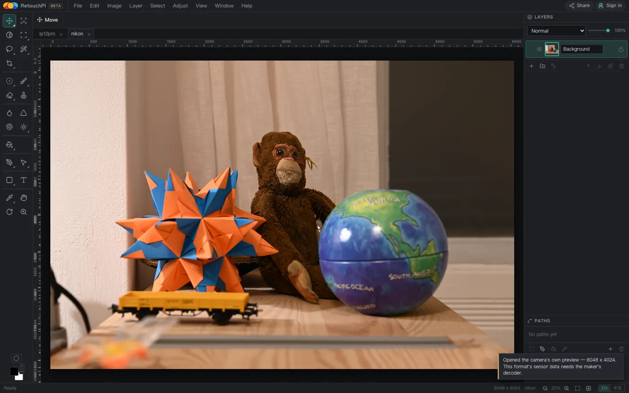This screenshot has height=393, width=629.
Task: Click the Background layer thumbnail
Action: (x=552, y=49)
